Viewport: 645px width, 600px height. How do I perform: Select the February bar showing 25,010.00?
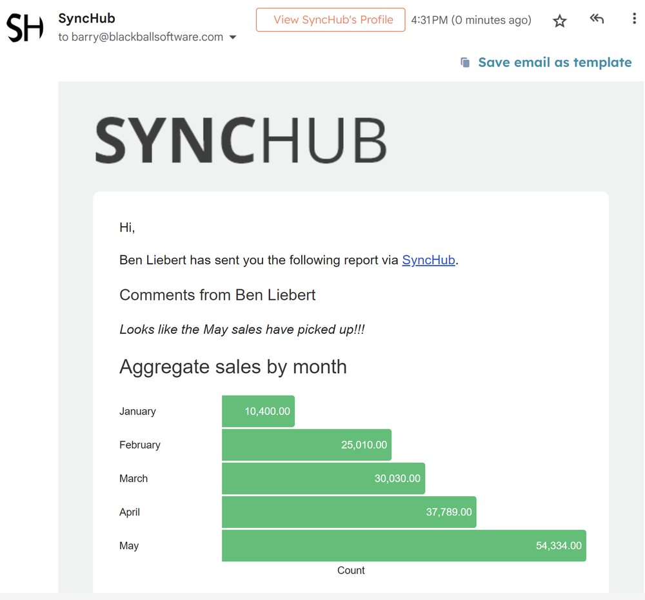(x=306, y=445)
